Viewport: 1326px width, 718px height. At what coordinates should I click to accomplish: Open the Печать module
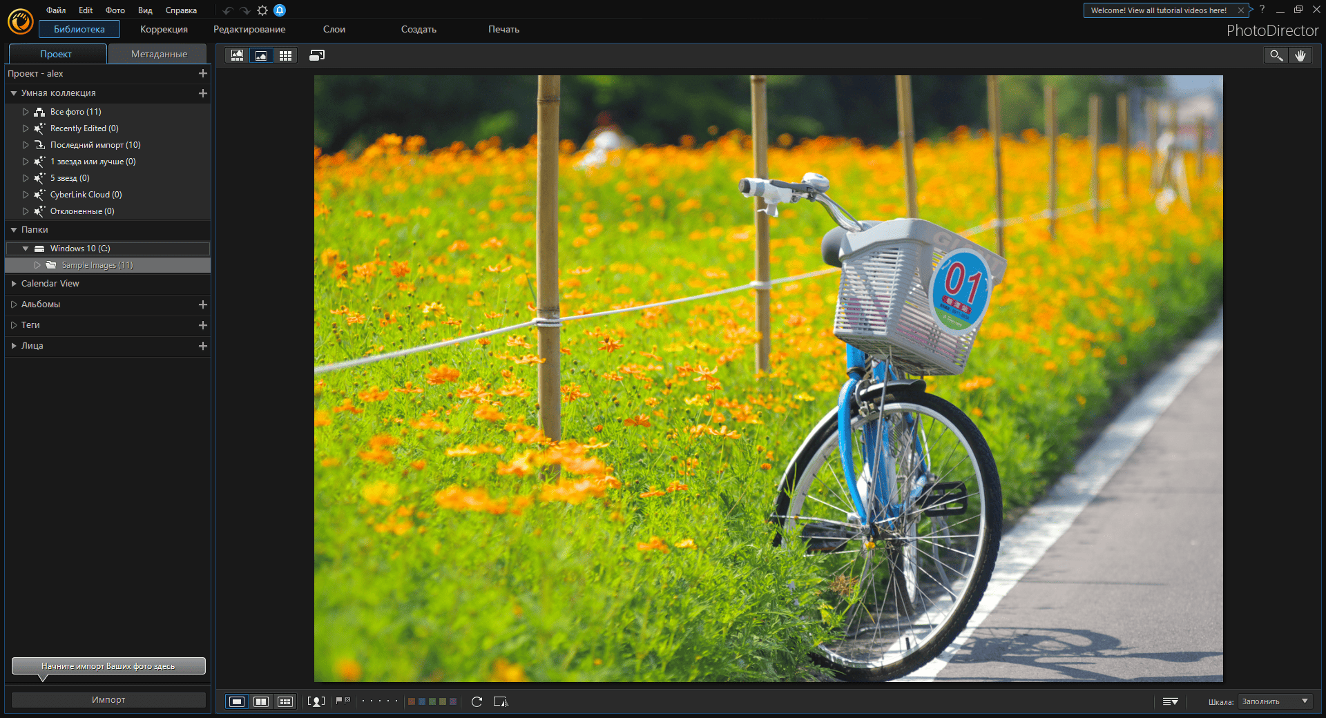[503, 29]
